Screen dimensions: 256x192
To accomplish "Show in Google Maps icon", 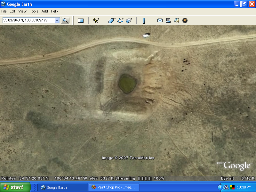I will coord(177,20).
